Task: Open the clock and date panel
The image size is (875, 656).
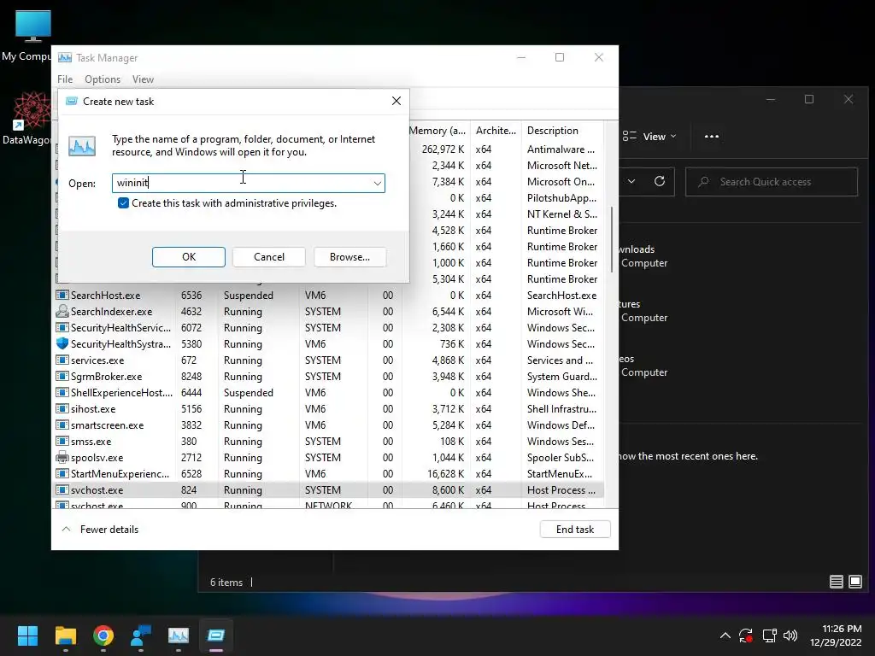Action: tap(836, 635)
